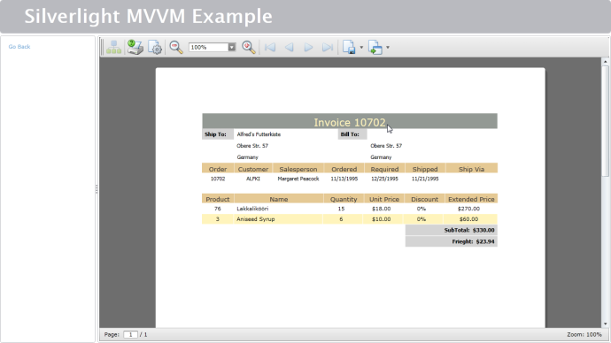Click the $18.00 unit price
Image resolution: width=611 pixels, height=343 pixels.
point(381,209)
